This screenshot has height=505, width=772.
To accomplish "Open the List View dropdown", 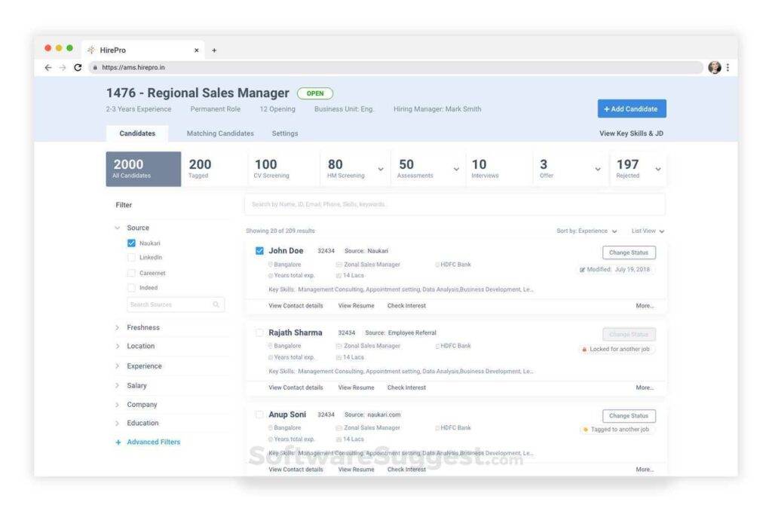I will tap(648, 231).
